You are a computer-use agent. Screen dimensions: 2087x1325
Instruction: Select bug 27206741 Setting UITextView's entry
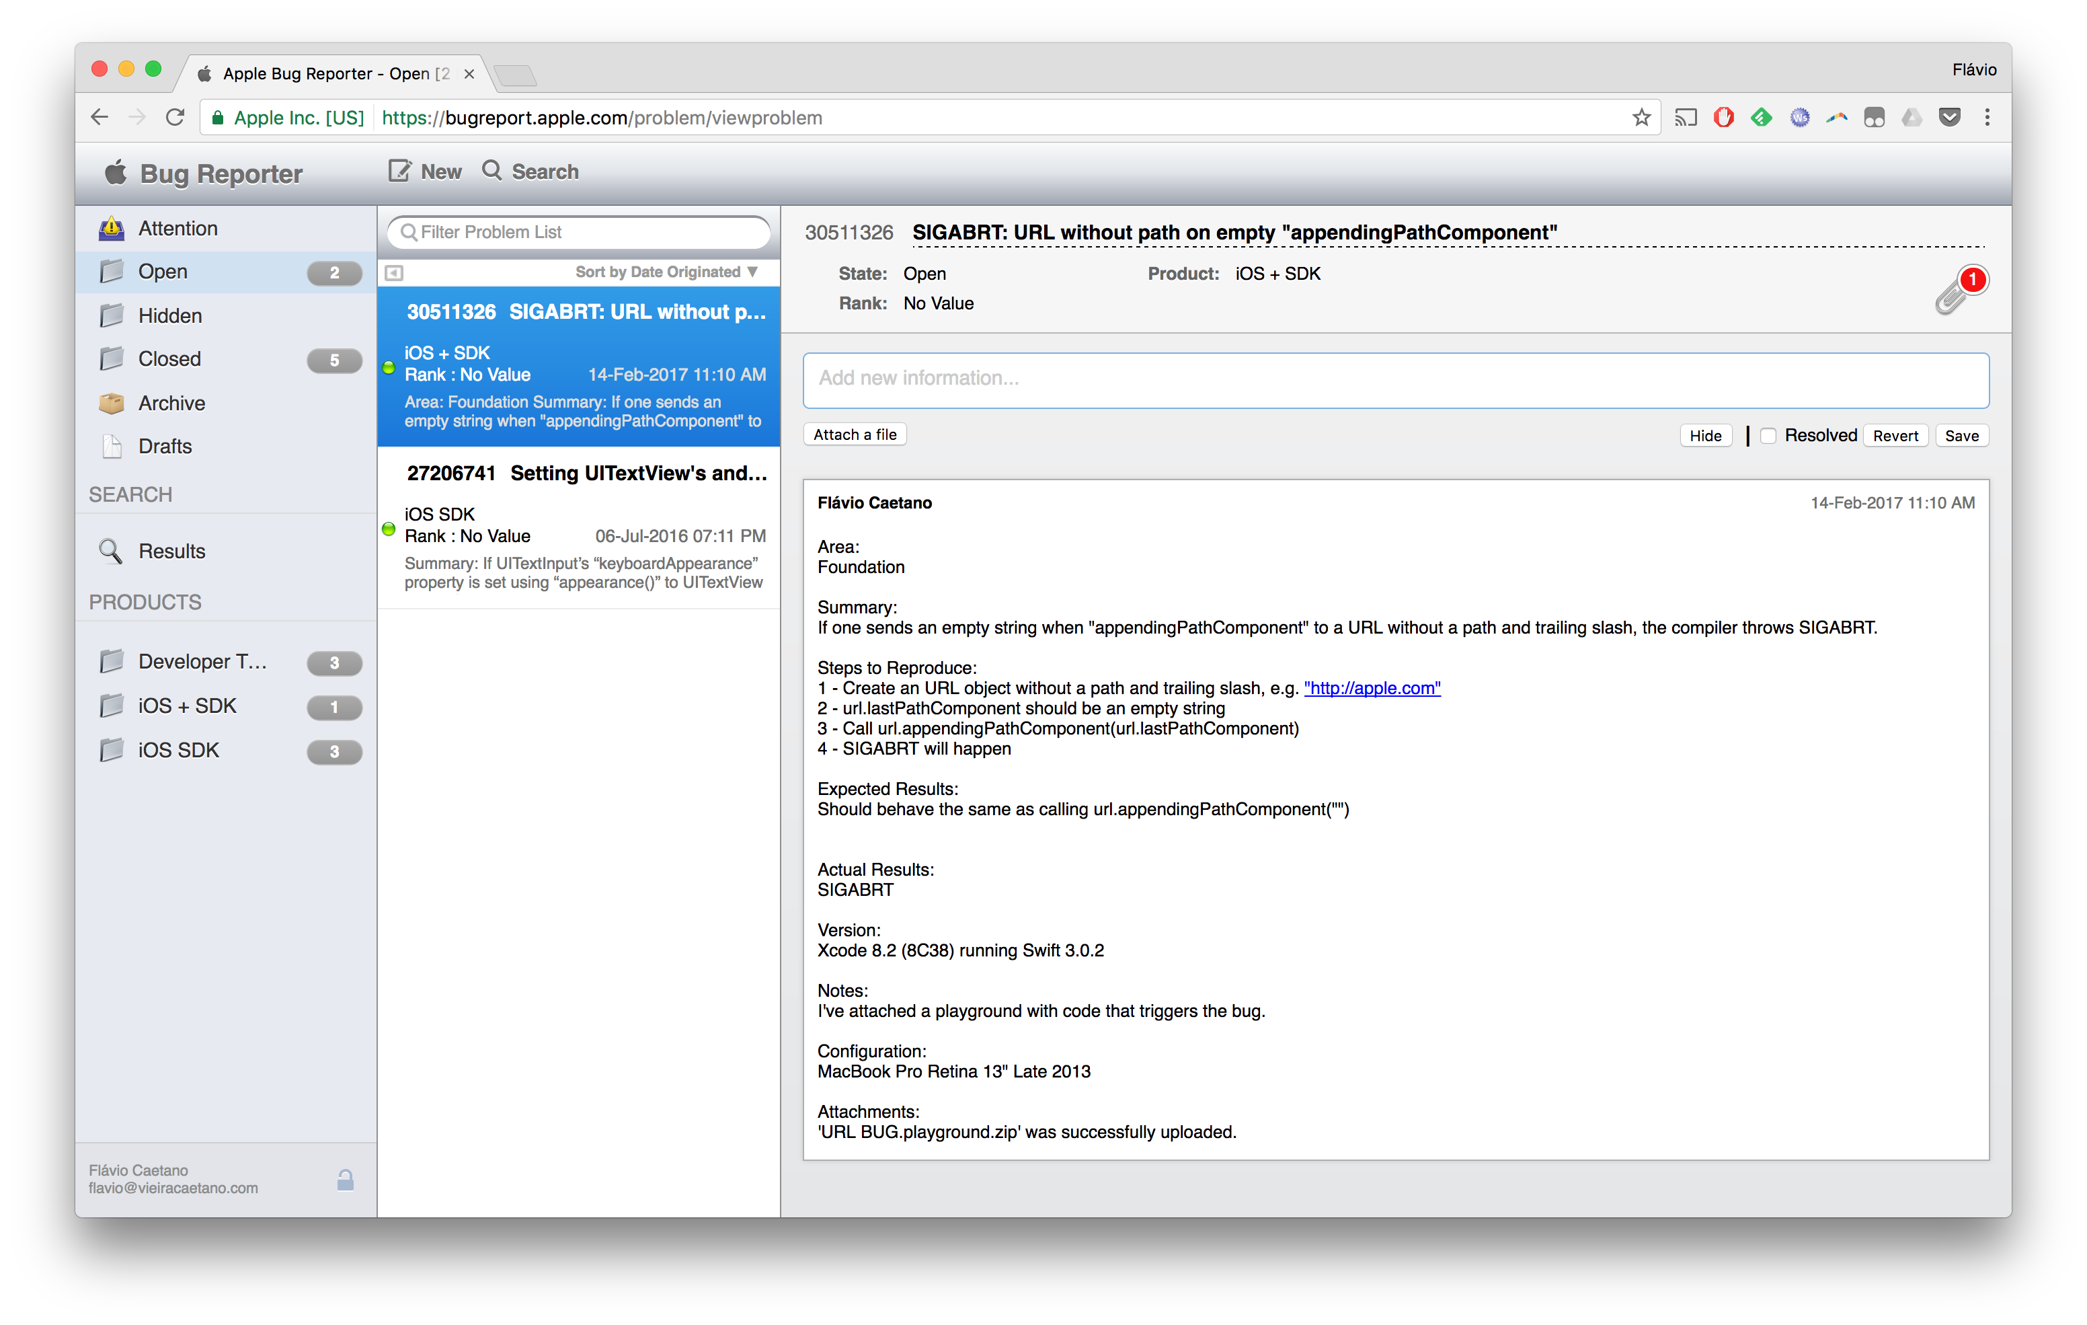click(579, 529)
